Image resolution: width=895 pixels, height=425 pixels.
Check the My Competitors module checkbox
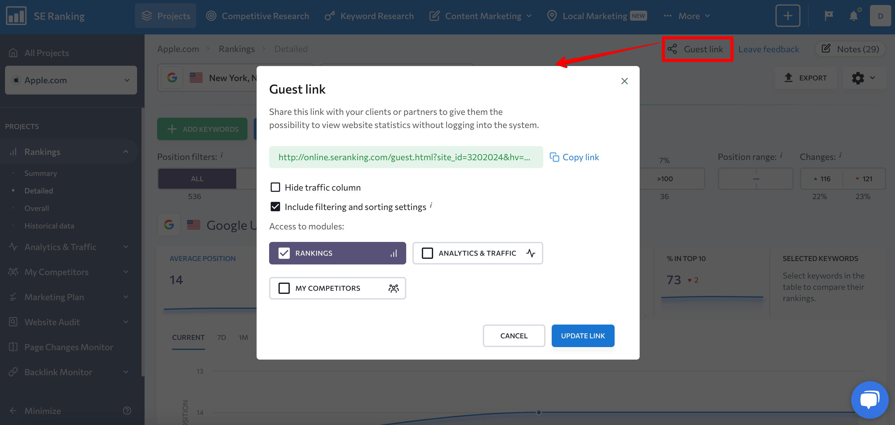pyautogui.click(x=284, y=288)
